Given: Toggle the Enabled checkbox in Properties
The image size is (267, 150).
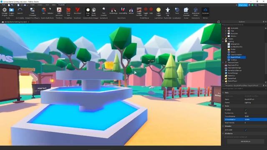Looking at the screenshot, I should coord(246,110).
